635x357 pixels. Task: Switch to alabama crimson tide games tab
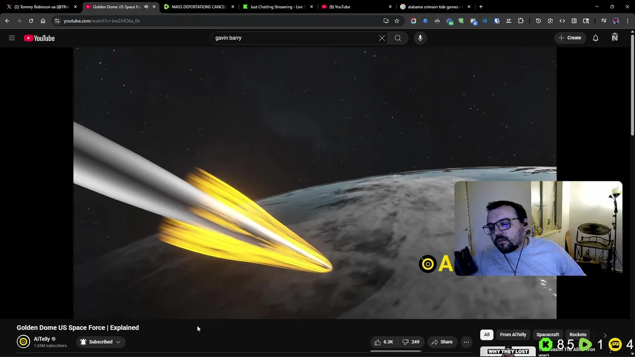[435, 7]
